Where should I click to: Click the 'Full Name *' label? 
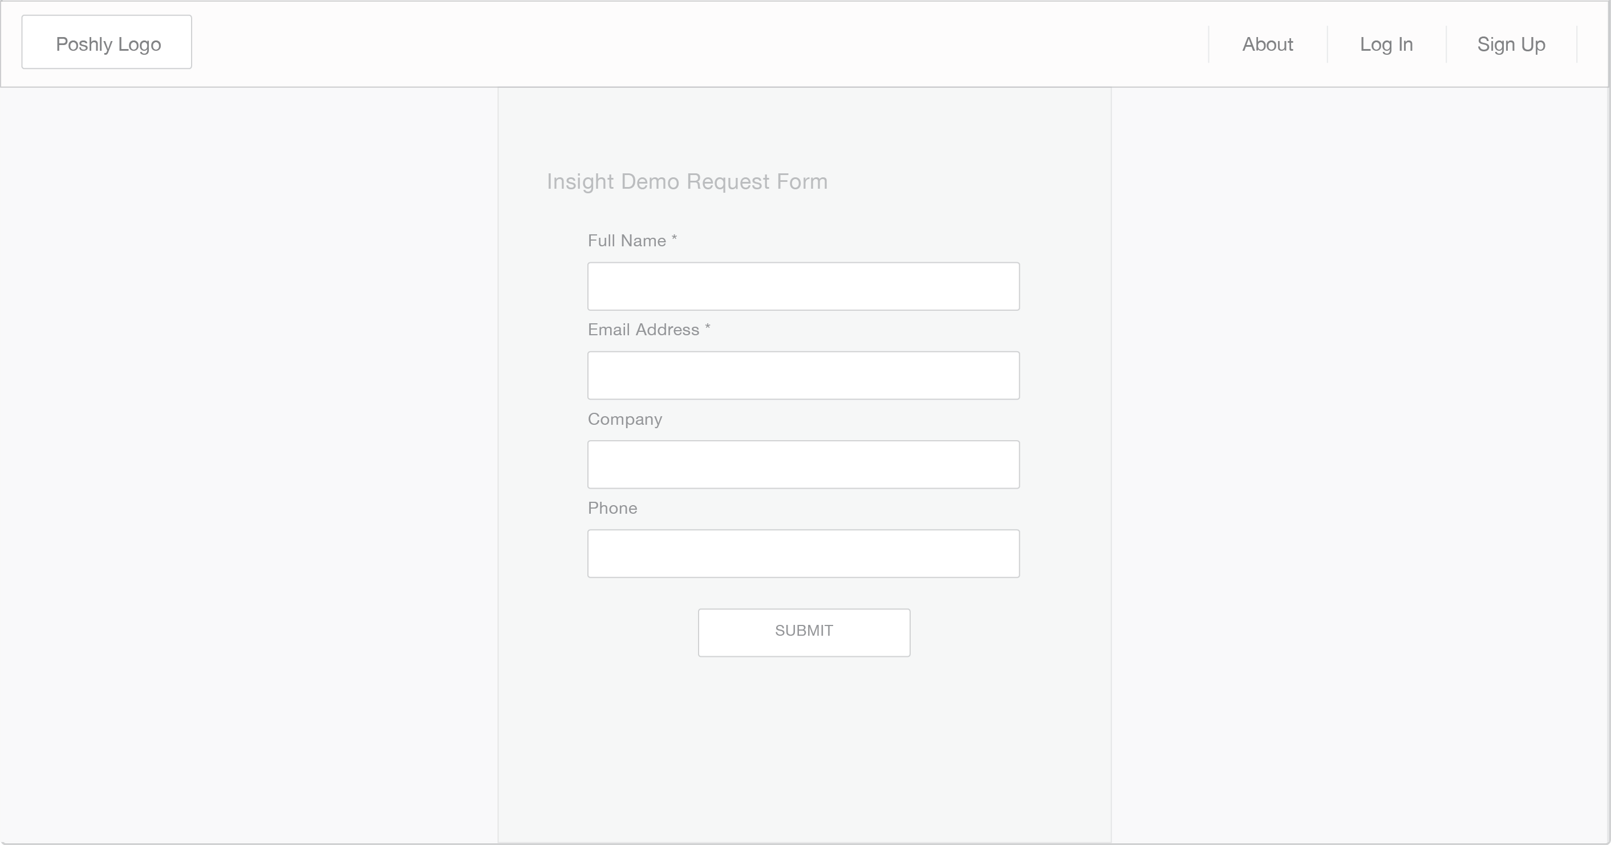click(632, 241)
